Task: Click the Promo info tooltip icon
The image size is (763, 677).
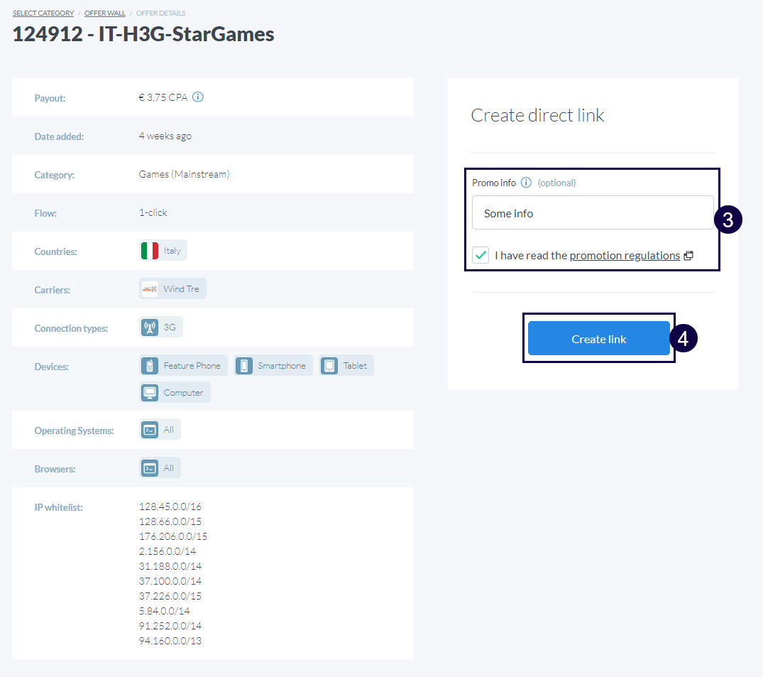Action: point(526,183)
